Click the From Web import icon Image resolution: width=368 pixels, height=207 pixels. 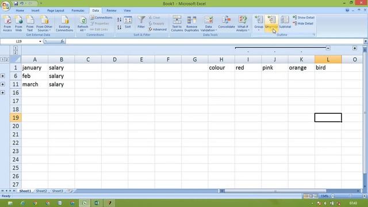pos(18,24)
